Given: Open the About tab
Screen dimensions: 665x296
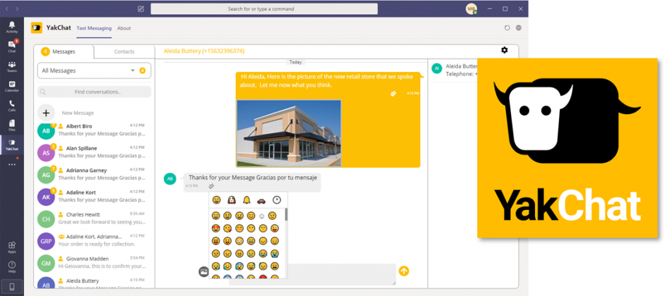Looking at the screenshot, I should [124, 28].
